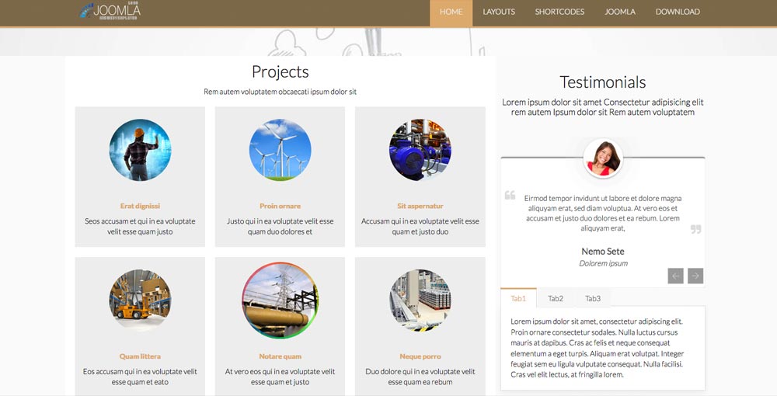Click the construction worker circular project image

[140, 151]
